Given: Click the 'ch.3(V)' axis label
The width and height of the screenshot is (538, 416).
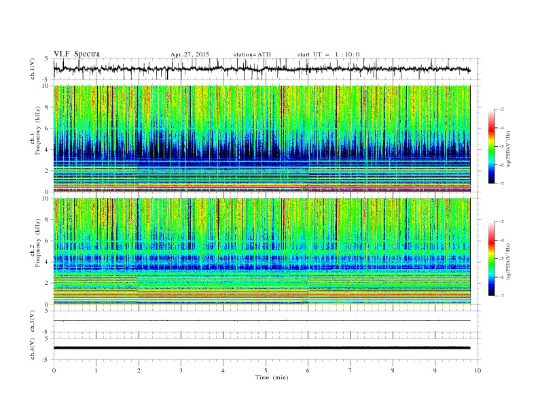Looking at the screenshot, I should click(32, 322).
